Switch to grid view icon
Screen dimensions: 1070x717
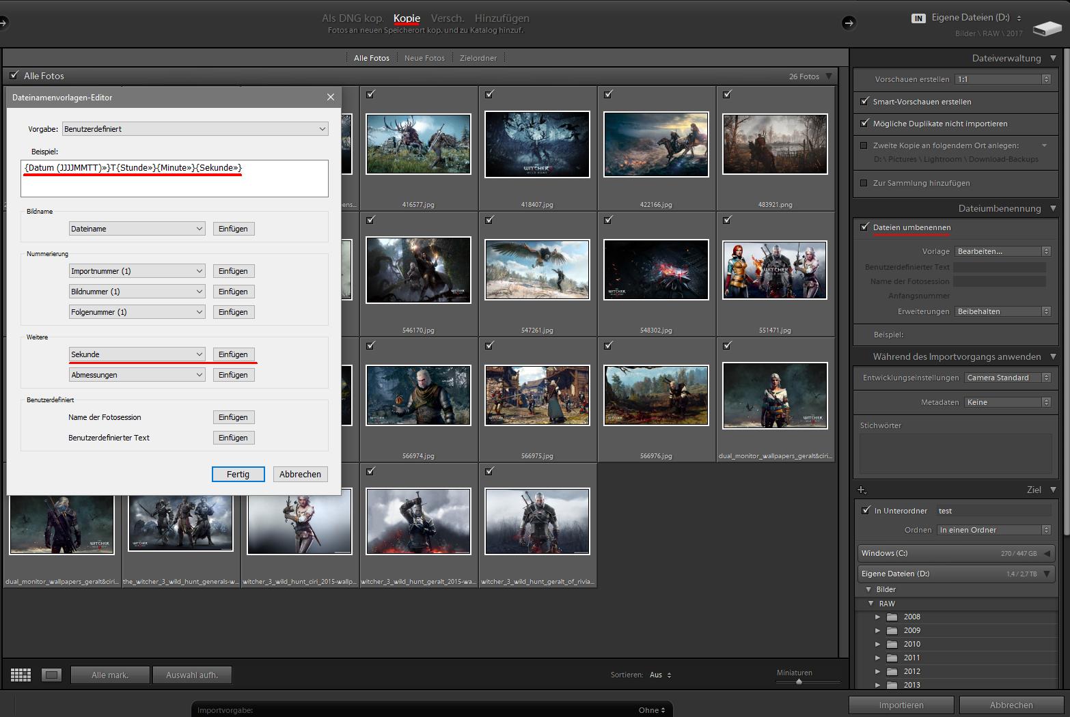pos(21,675)
